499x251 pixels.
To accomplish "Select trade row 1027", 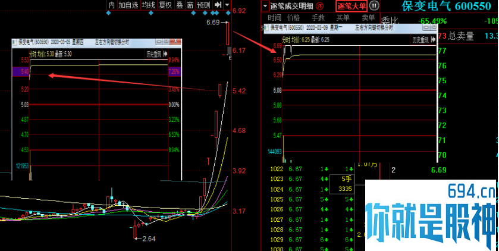I will (x=312, y=219).
